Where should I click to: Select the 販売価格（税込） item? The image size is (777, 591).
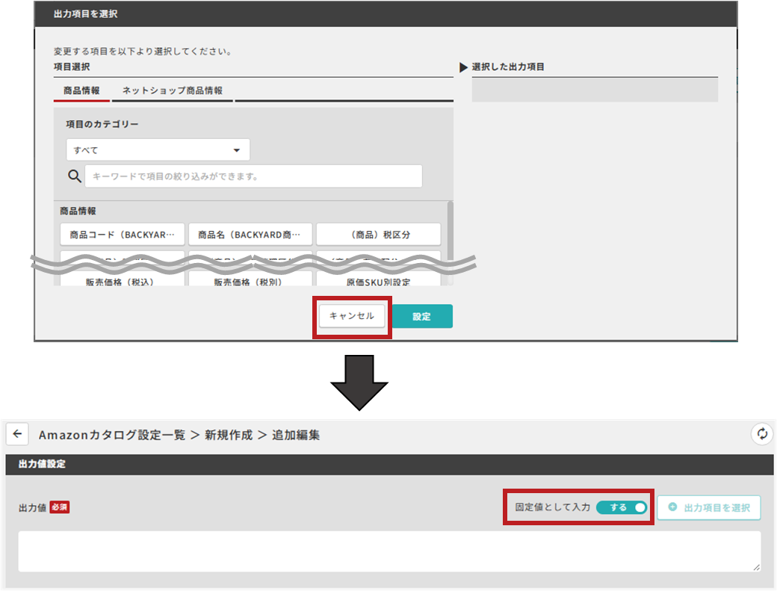pyautogui.click(x=123, y=280)
